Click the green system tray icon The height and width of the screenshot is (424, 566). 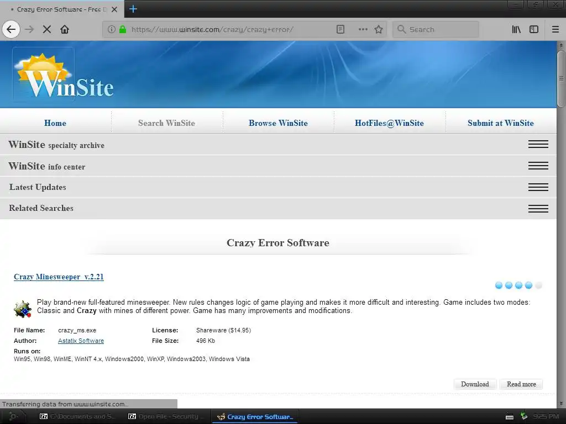pyautogui.click(x=524, y=416)
